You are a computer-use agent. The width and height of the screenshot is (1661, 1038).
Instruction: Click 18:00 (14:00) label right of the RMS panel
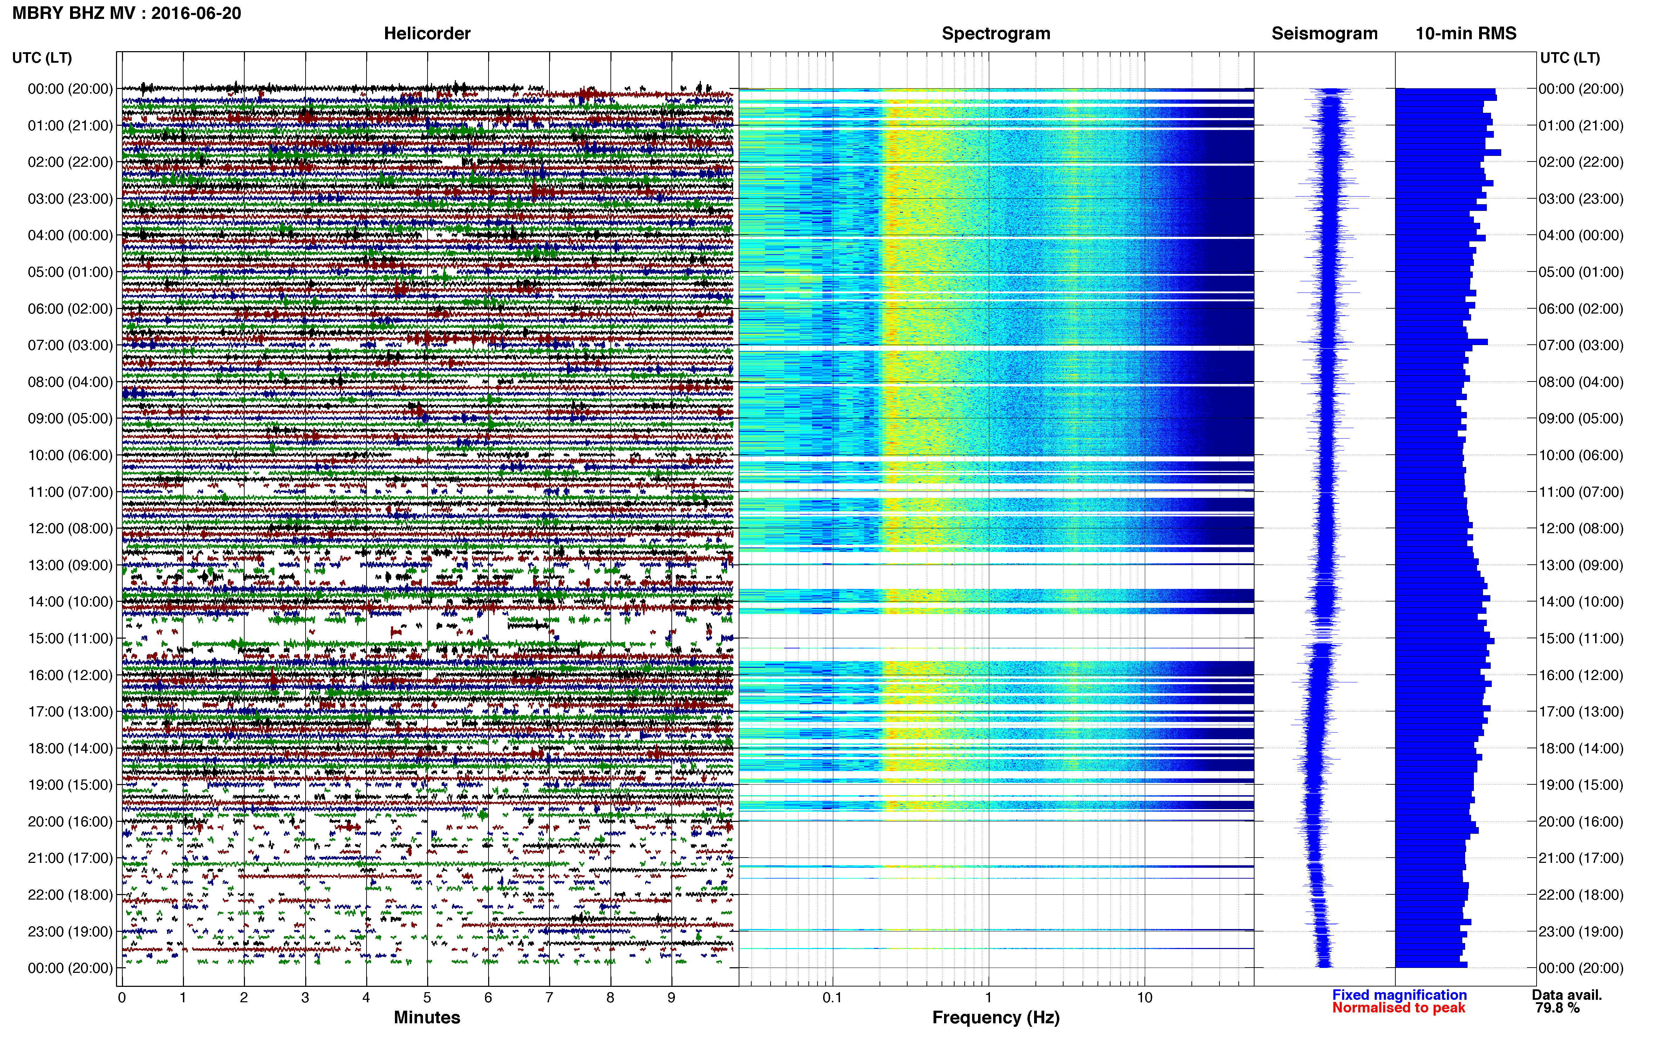click(1581, 748)
